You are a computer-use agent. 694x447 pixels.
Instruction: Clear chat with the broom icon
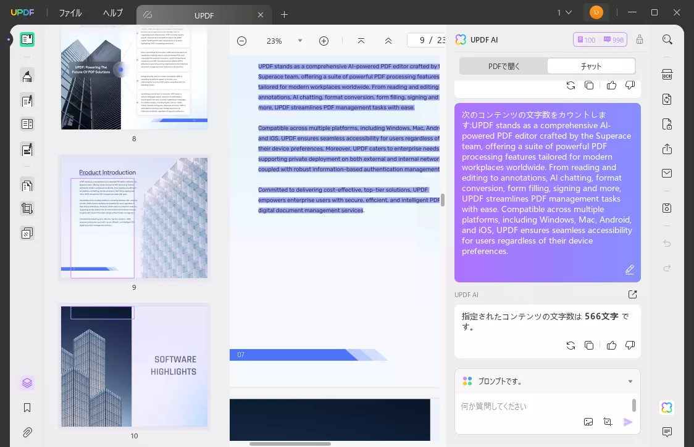click(x=640, y=39)
